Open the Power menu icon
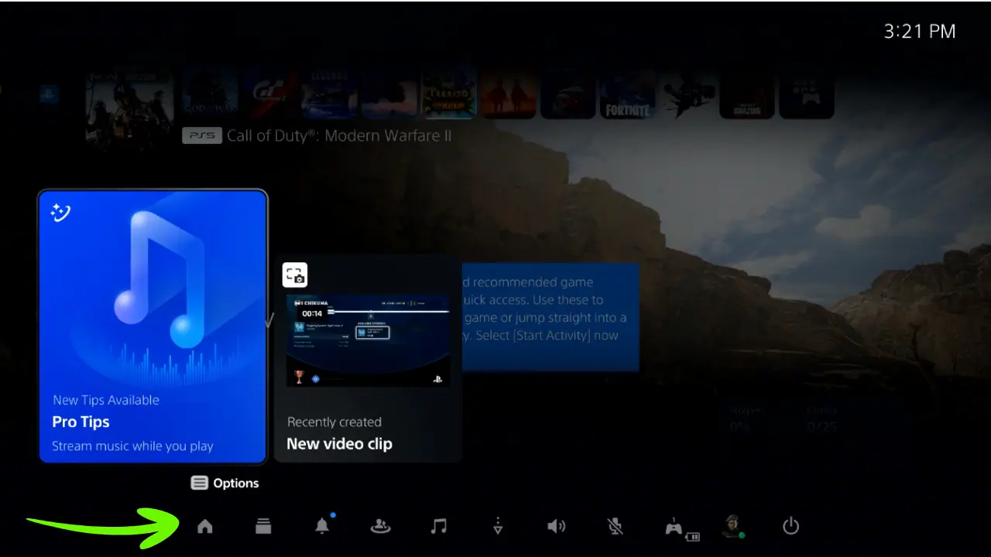This screenshot has width=991, height=557. coord(790,527)
